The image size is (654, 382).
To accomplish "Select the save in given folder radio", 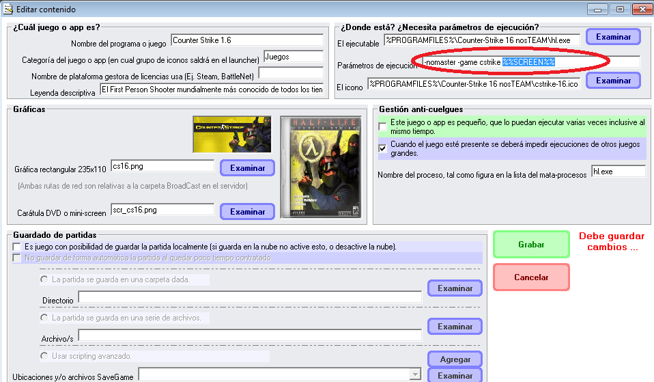I will (44, 279).
